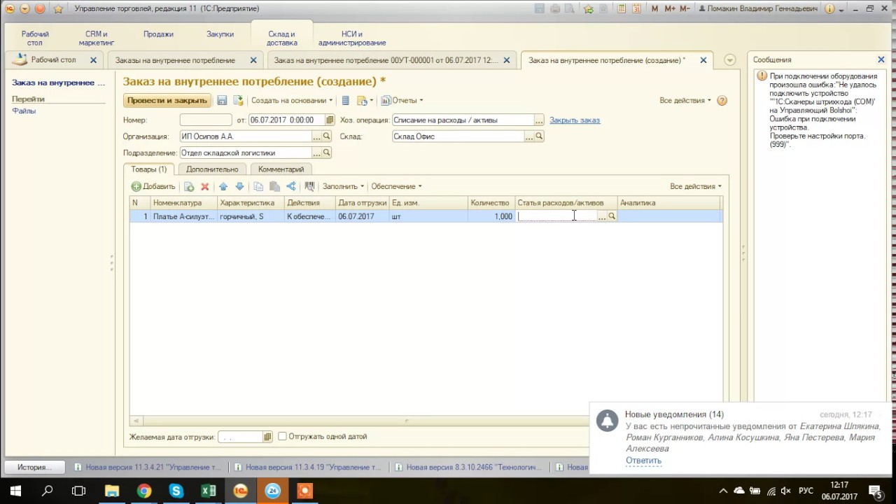Click the M- memory button

(x=686, y=8)
